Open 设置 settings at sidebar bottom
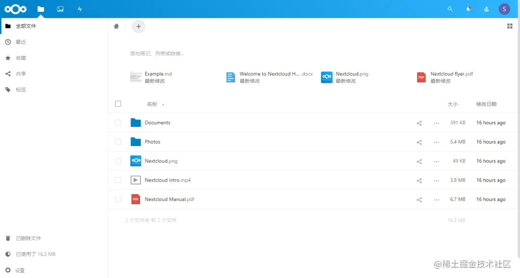Screen dimensions: 520x278 tap(54, 270)
